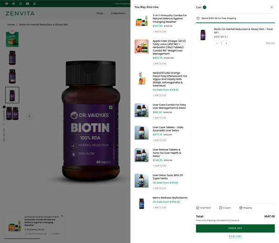The image size is (279, 243).
Task: Click the Liver Restore recommendation image
Action: pos(141,155)
